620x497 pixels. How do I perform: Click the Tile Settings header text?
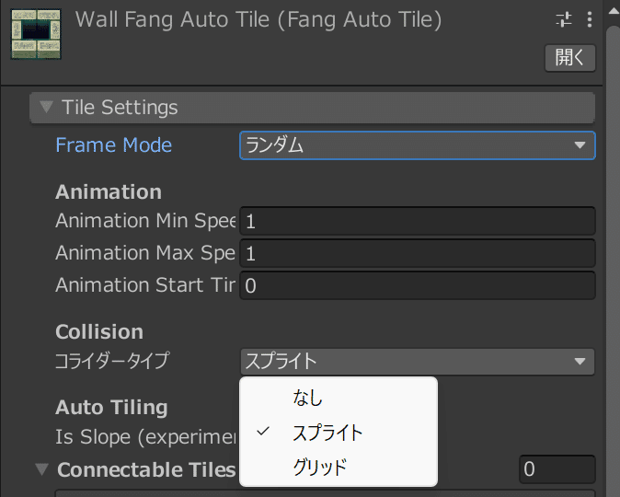tap(120, 108)
